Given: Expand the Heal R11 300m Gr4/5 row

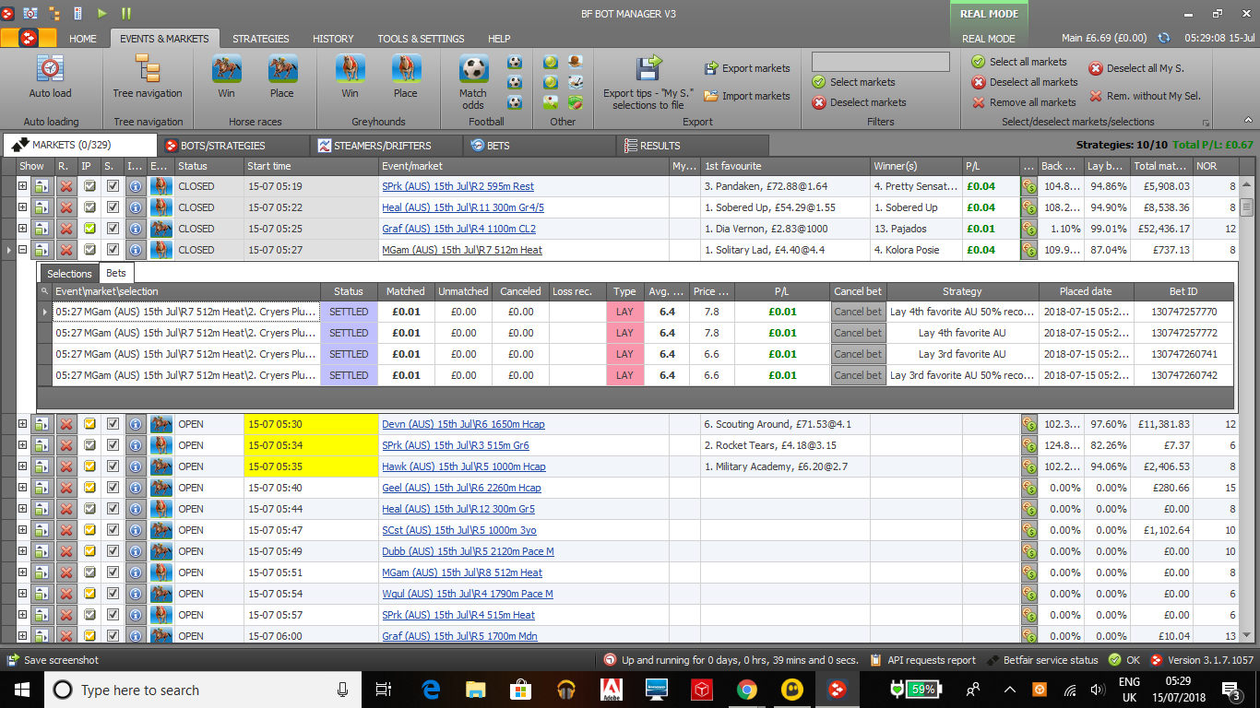Looking at the screenshot, I should coord(23,207).
